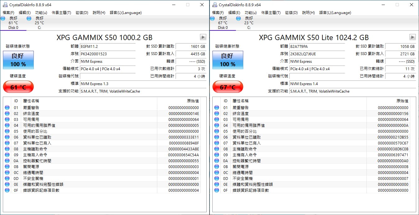
Task: Click status orb for ID 0D in left window
Action: click(x=7, y=178)
